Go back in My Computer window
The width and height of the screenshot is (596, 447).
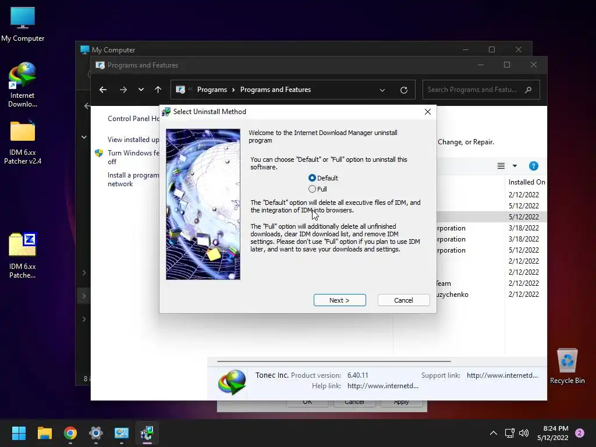[x=87, y=106]
